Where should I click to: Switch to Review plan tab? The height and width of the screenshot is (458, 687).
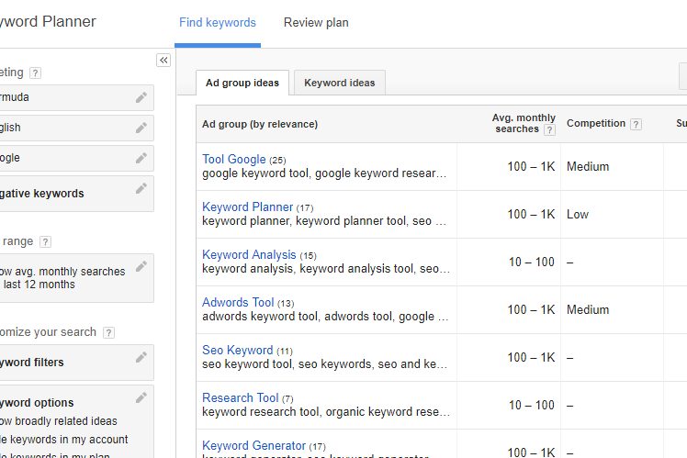pyautogui.click(x=316, y=22)
